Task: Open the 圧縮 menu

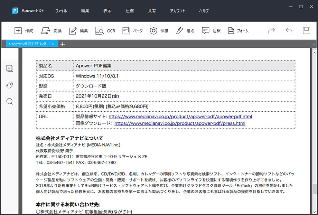Action: click(x=129, y=11)
